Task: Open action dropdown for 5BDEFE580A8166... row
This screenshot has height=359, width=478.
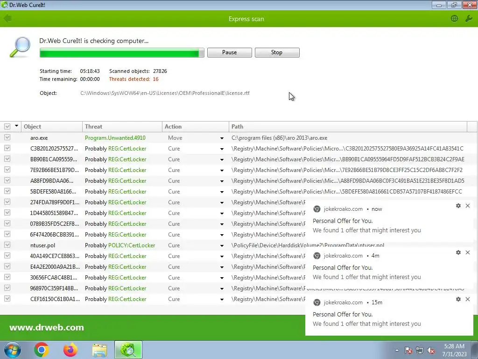Action: [222, 192]
